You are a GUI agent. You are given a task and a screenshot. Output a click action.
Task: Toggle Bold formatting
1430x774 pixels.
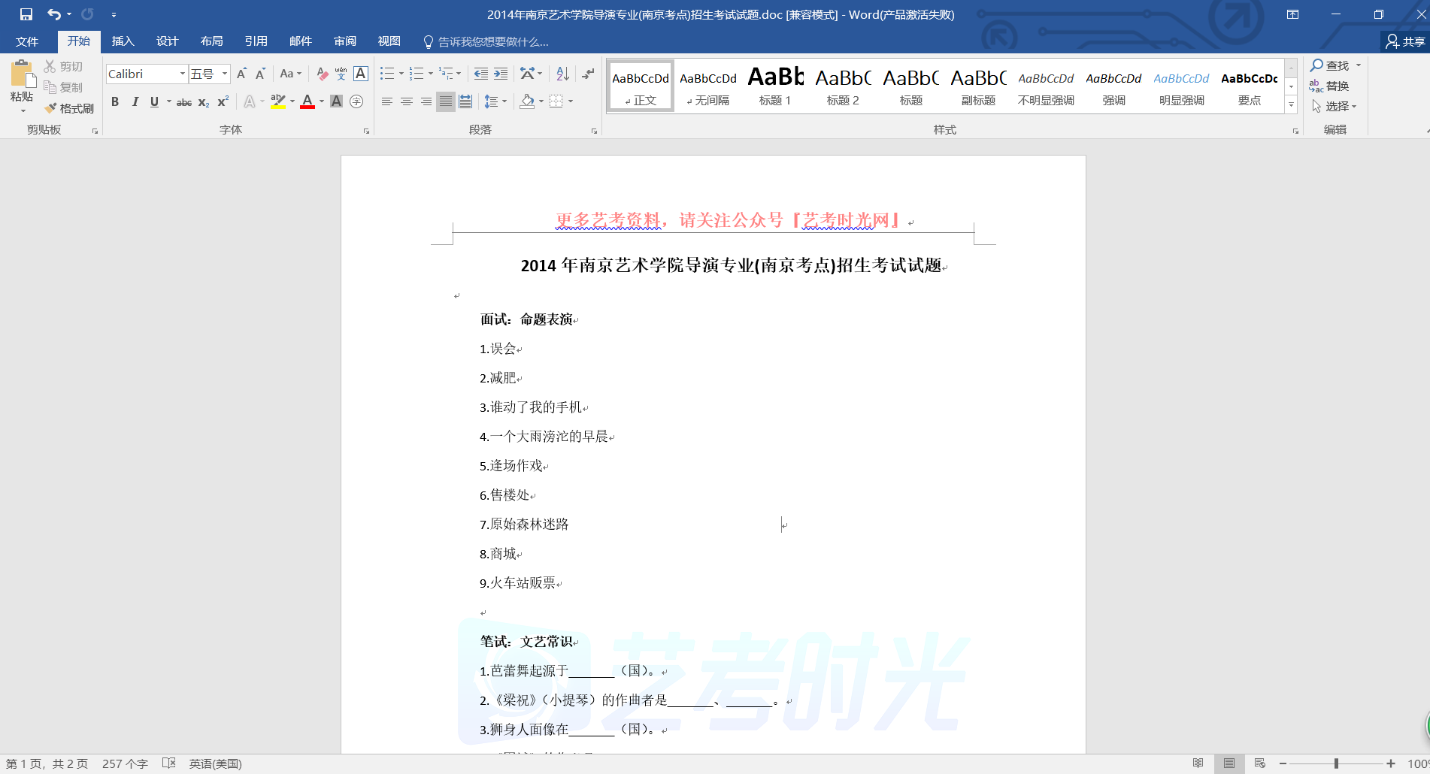coord(115,101)
